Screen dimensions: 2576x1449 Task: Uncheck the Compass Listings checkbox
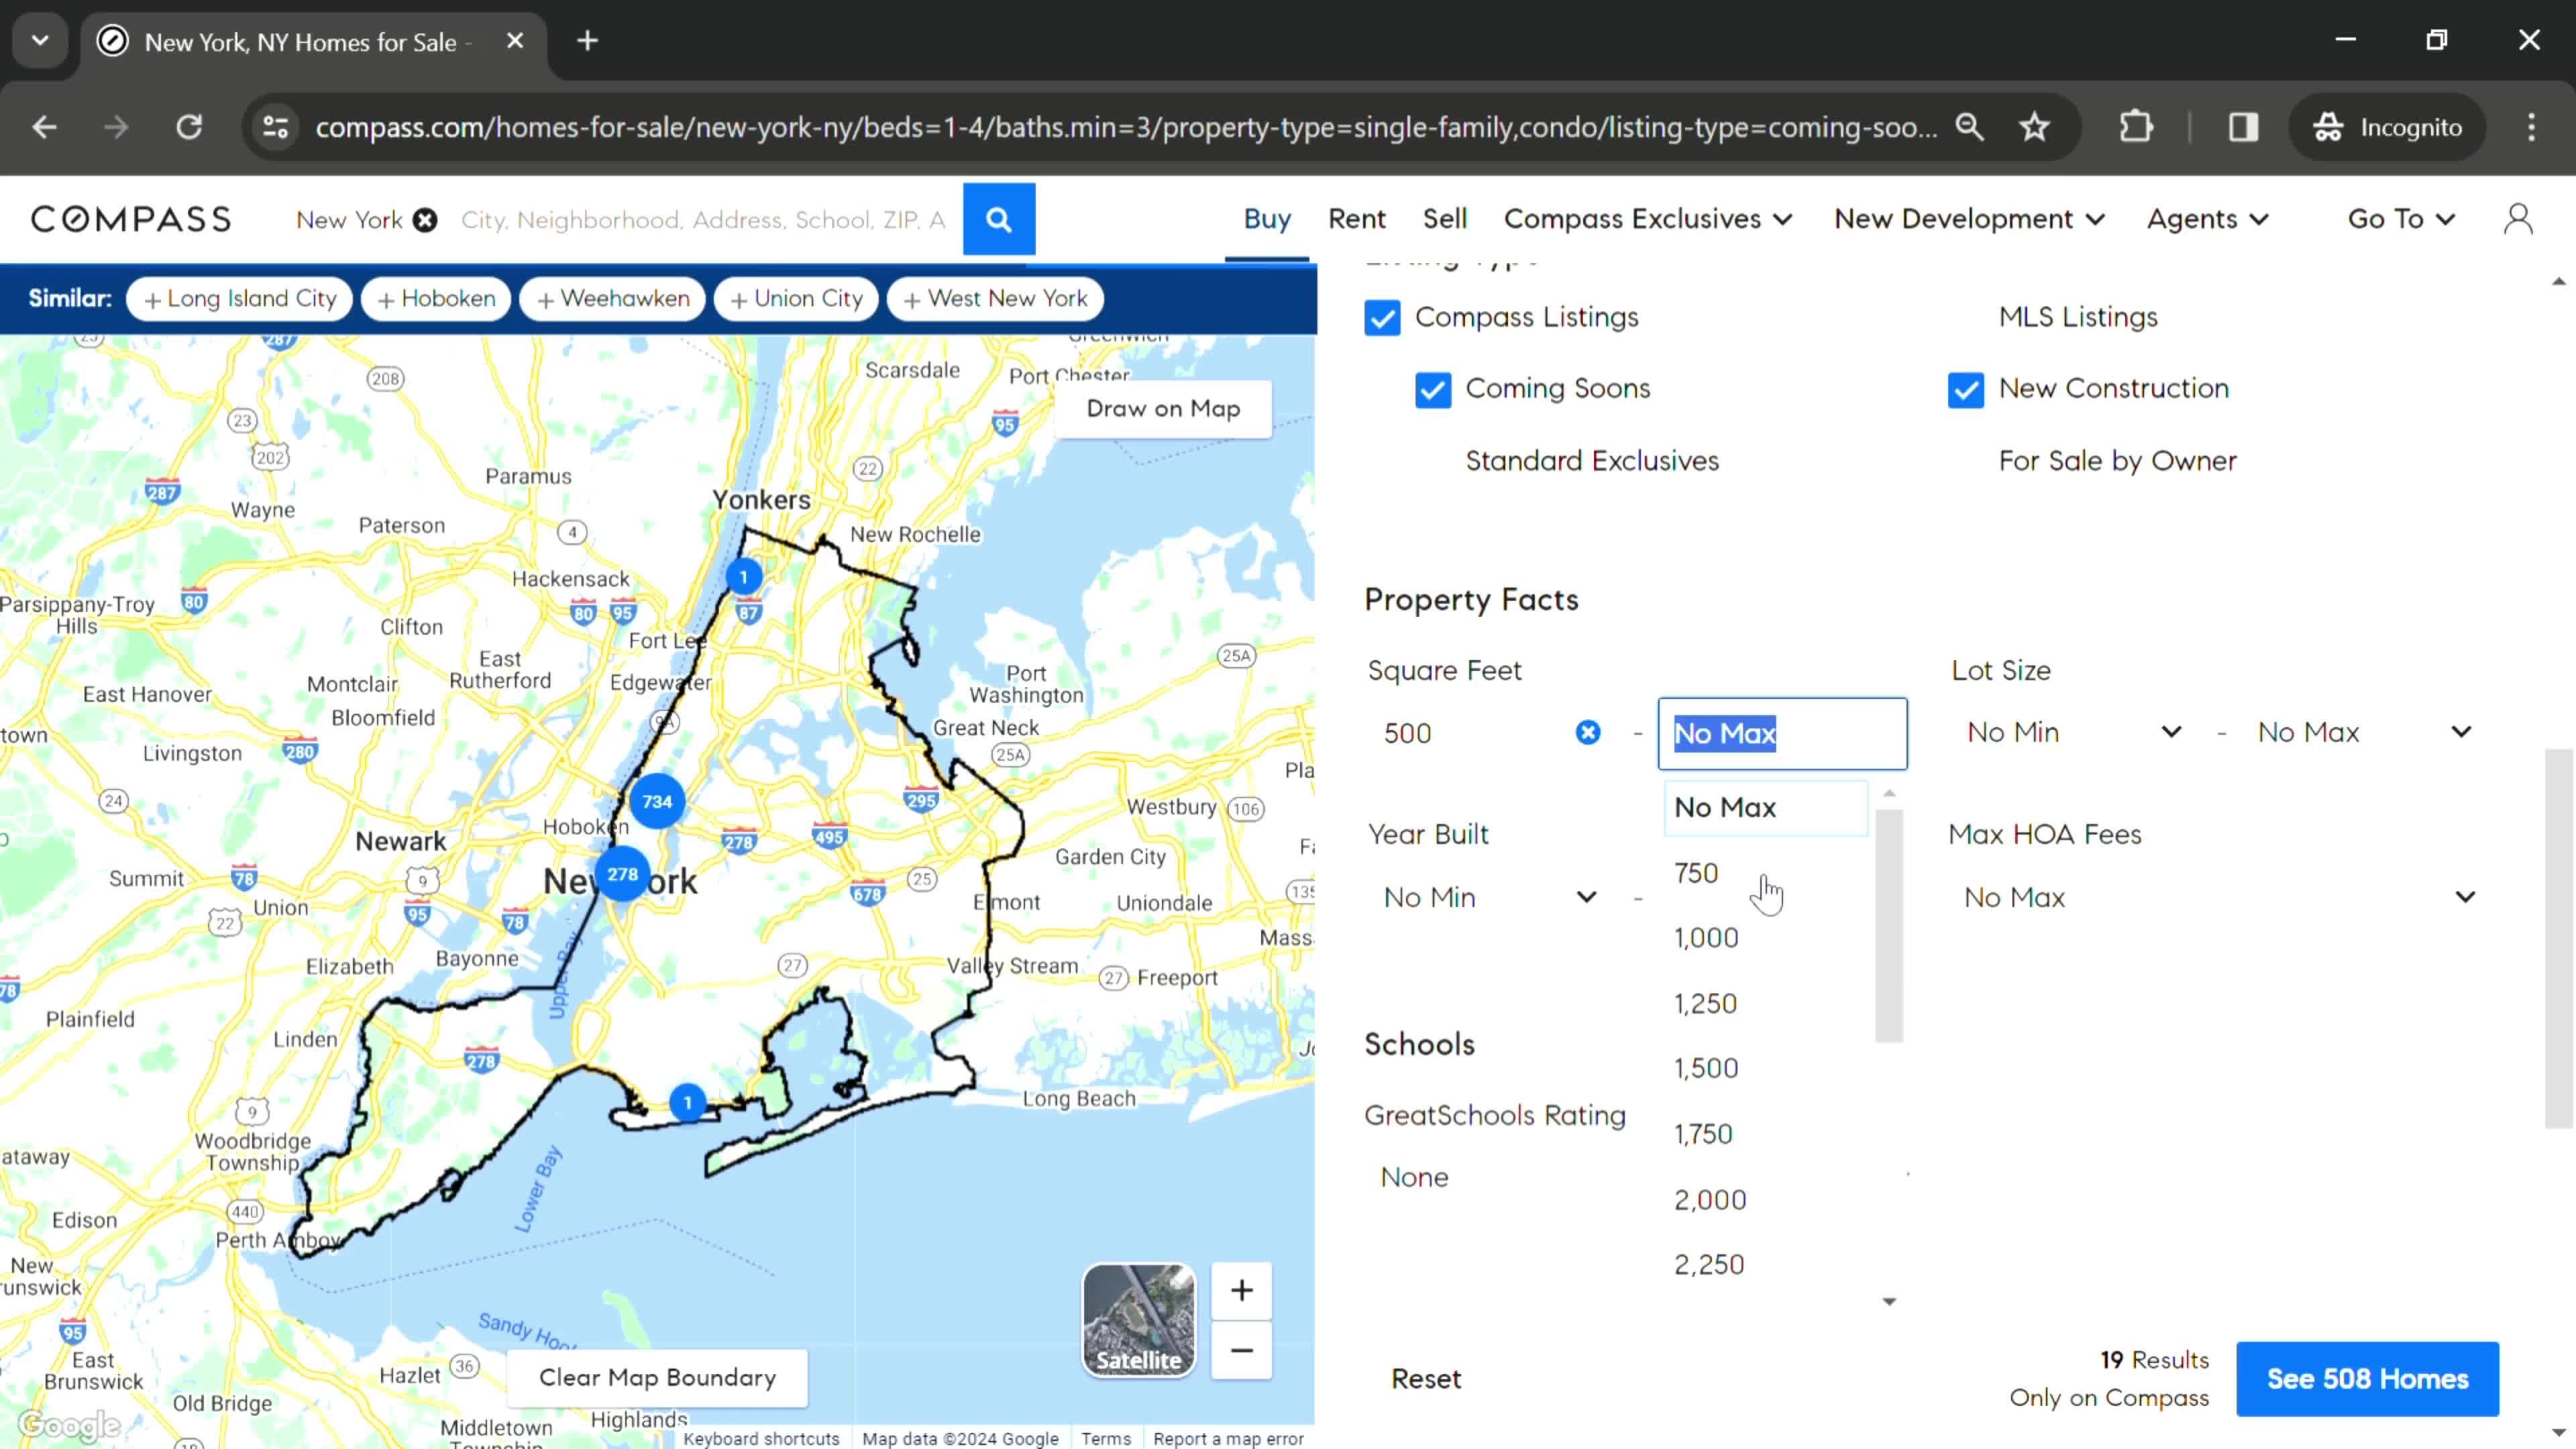coord(1382,318)
